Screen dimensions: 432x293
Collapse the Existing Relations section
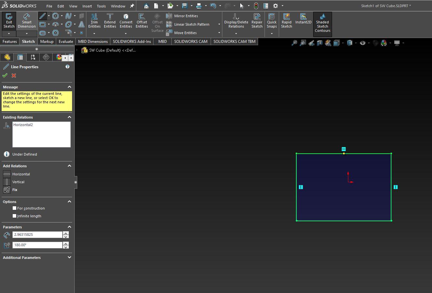point(69,117)
